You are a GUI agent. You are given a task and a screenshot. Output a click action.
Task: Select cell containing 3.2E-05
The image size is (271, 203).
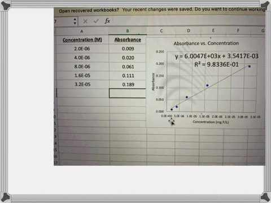[x=82, y=84]
